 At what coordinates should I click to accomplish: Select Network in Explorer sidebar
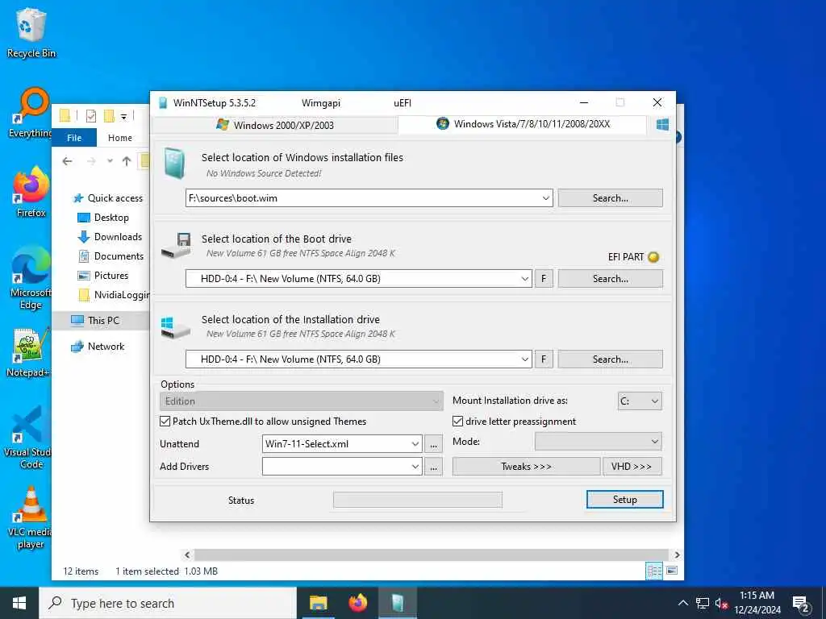click(x=98, y=346)
